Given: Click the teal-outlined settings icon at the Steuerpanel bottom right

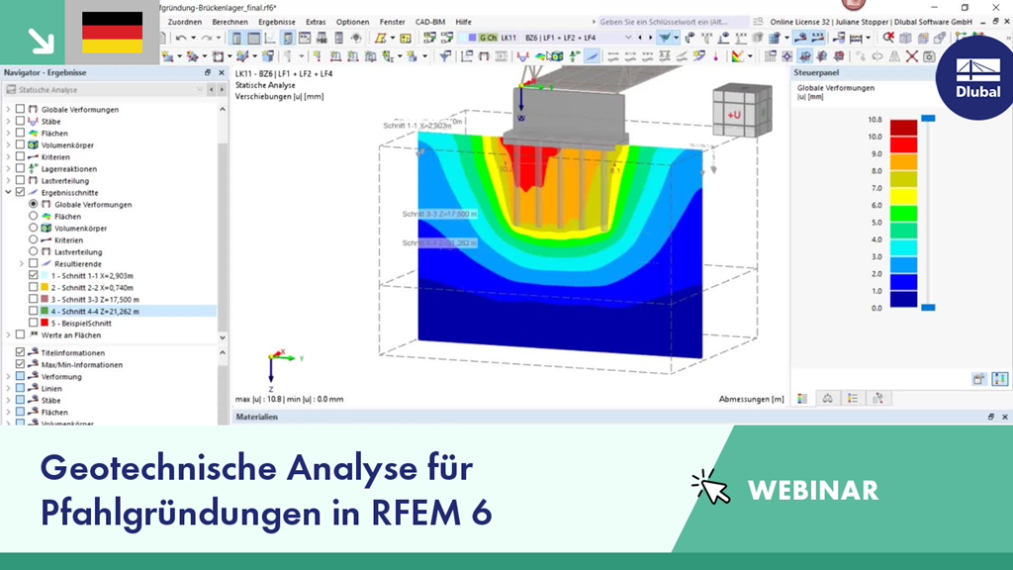Looking at the screenshot, I should [x=999, y=379].
